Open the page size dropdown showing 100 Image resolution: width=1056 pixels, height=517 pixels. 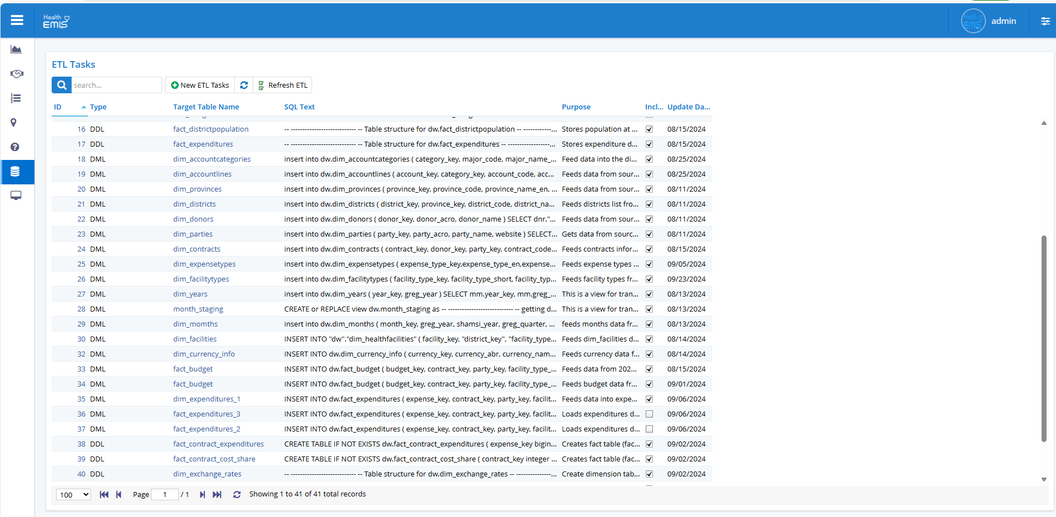[73, 495]
